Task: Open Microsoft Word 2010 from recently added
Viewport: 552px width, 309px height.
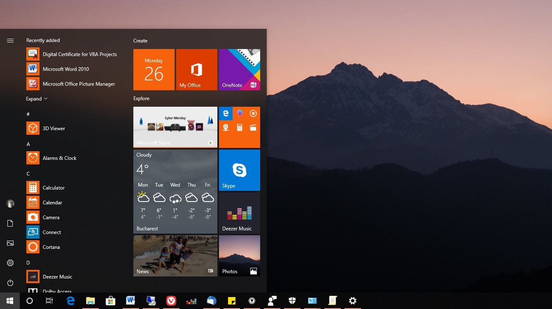Action: 65,69
